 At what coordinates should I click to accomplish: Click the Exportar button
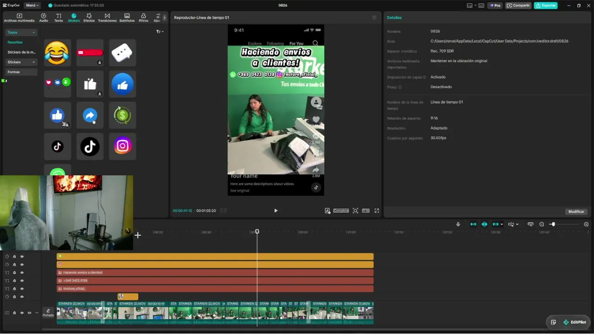[x=546, y=6]
